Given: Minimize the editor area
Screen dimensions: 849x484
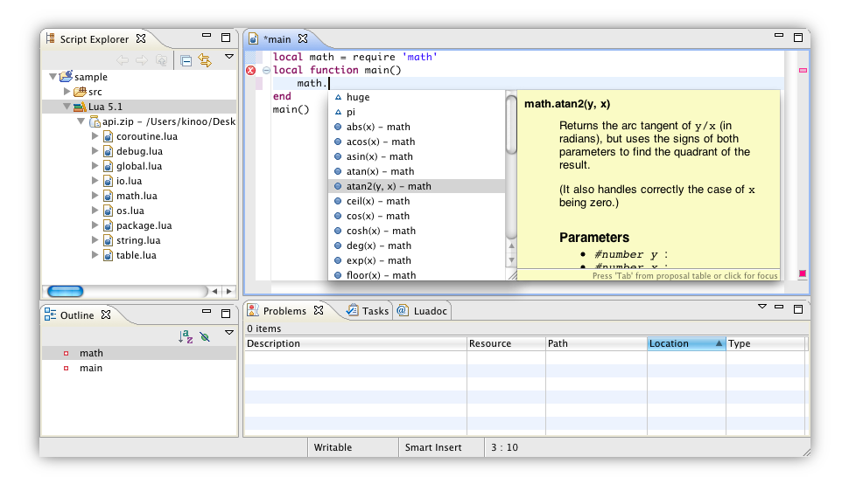Looking at the screenshot, I should coord(779,35).
